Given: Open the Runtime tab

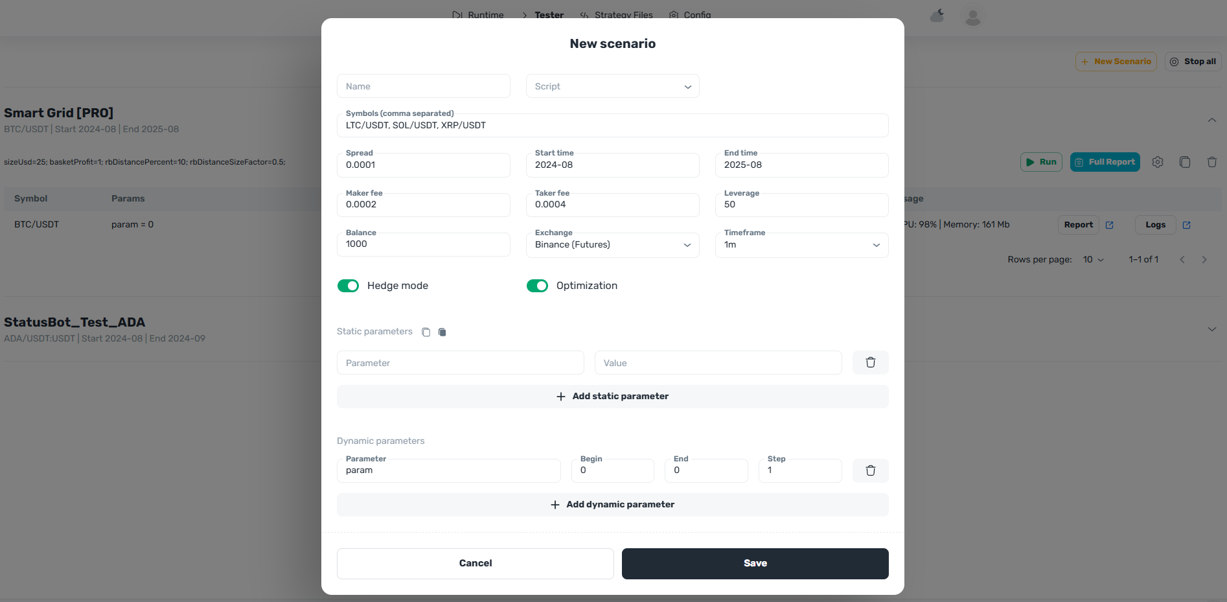Looking at the screenshot, I should click(478, 15).
